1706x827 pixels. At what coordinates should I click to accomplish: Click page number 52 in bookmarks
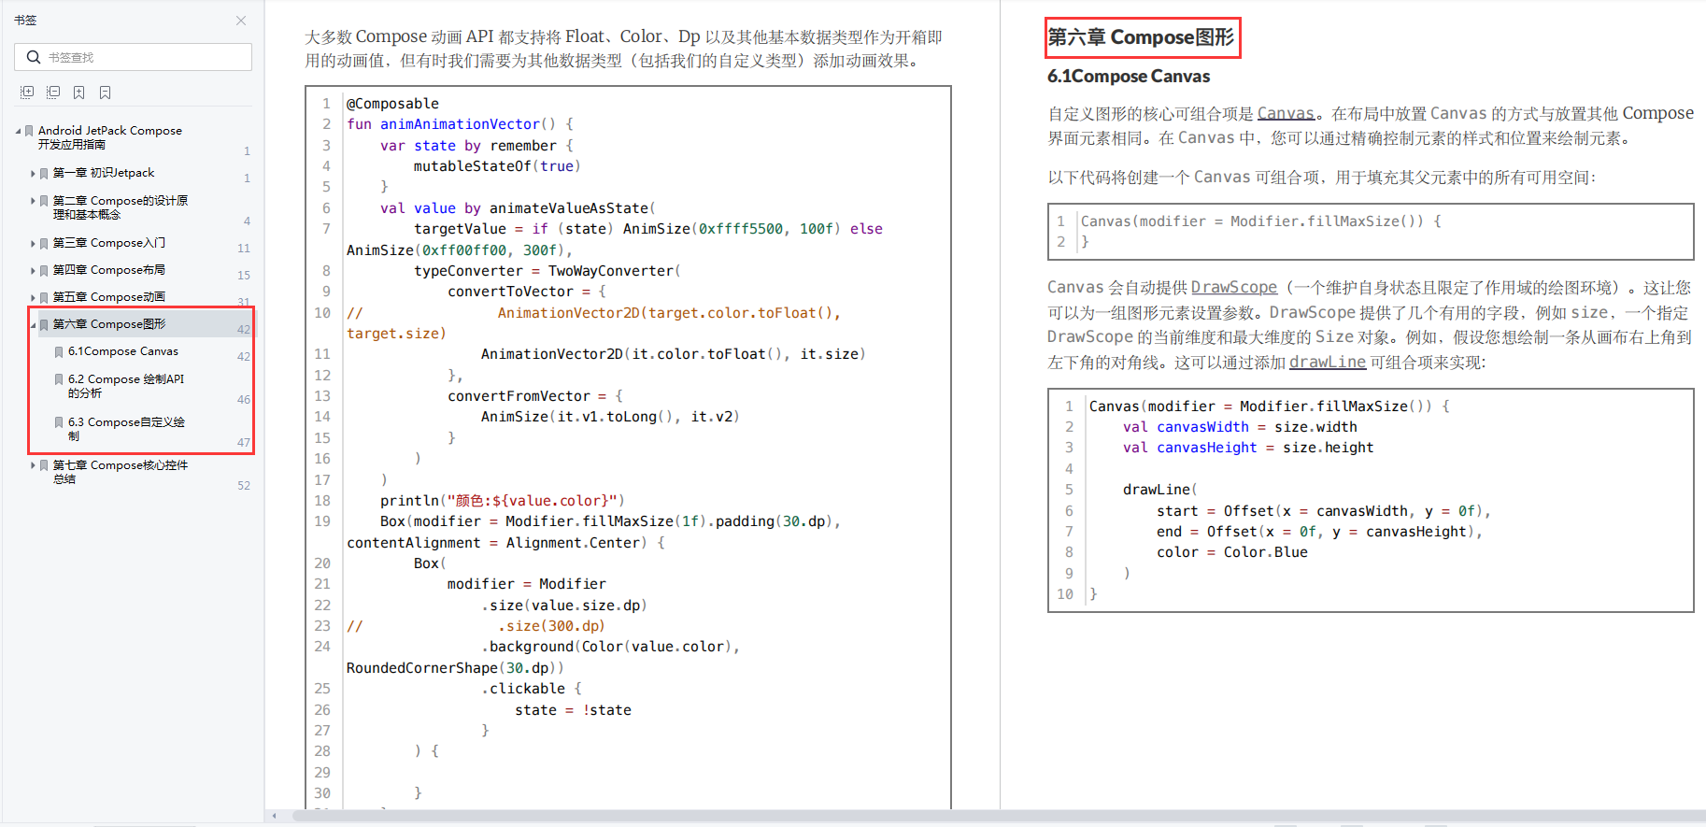tap(244, 486)
